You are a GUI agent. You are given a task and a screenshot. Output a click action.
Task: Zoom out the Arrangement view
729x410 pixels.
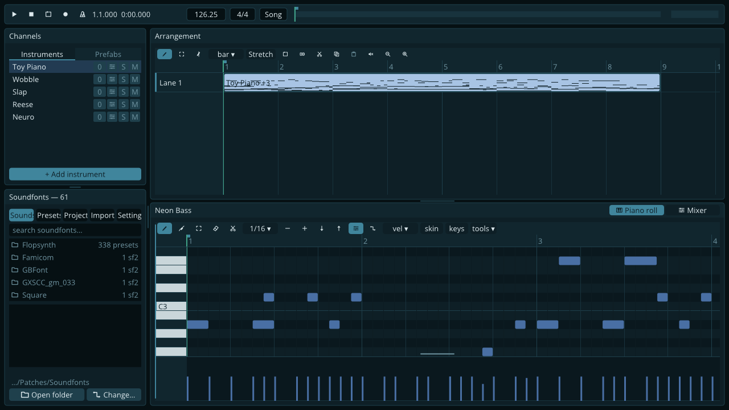pos(388,54)
